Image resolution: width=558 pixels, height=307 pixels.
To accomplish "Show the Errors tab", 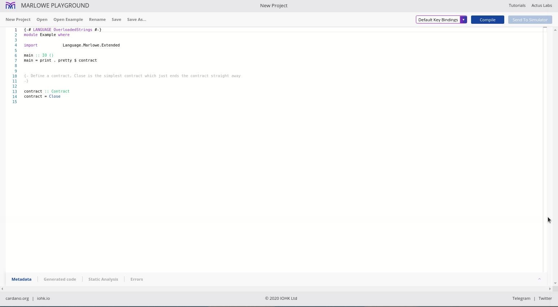I will [137, 279].
